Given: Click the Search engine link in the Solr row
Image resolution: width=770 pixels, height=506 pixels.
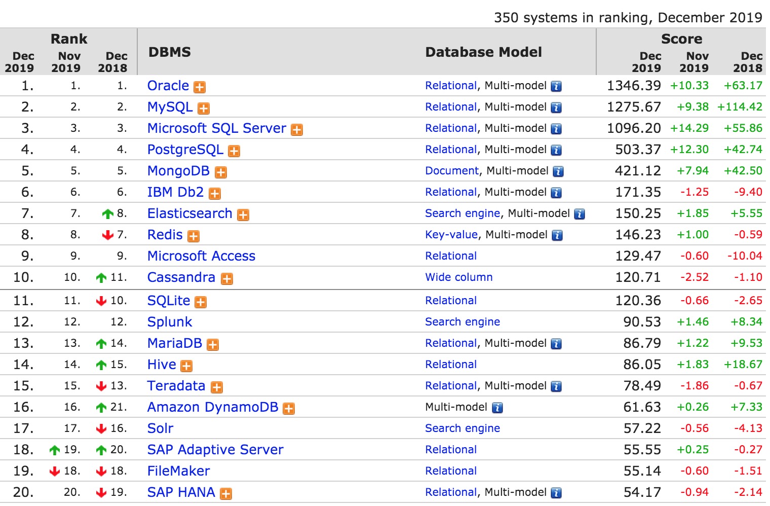Looking at the screenshot, I should click(462, 428).
